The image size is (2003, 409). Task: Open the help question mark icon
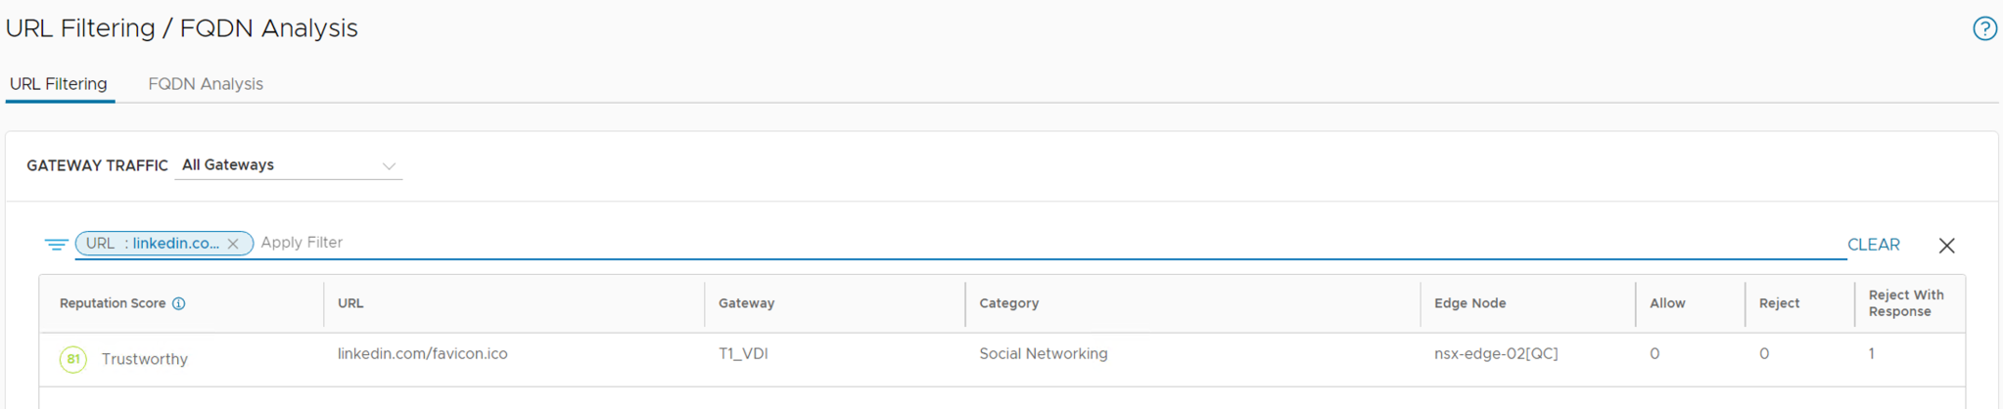click(1984, 28)
